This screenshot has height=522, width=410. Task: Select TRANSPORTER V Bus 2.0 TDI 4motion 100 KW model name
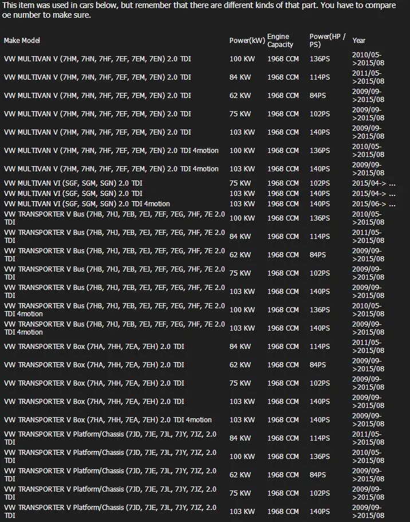(115, 310)
